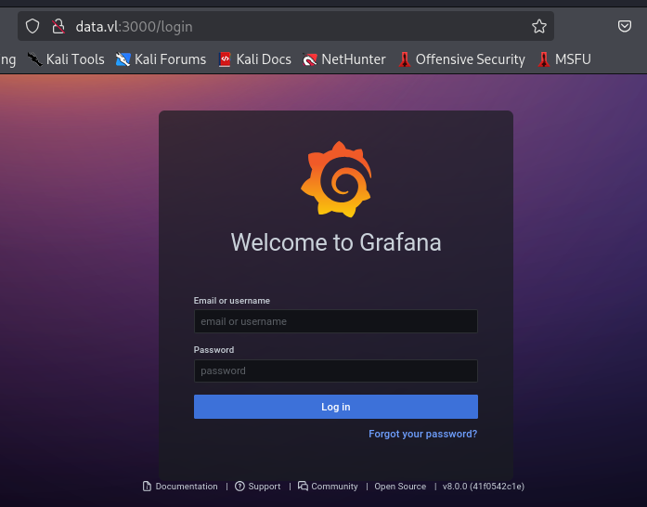Screen dimensions: 647x507
Task: Open the insecure connection lock icon
Action: click(58, 26)
